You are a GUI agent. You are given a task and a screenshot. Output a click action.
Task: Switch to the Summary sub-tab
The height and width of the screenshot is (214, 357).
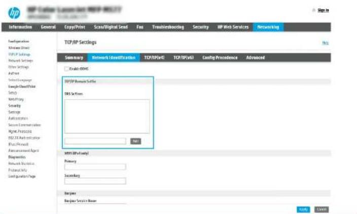[x=74, y=58]
